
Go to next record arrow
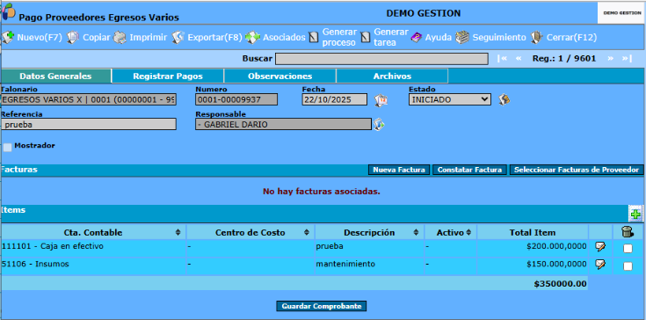tap(611, 59)
